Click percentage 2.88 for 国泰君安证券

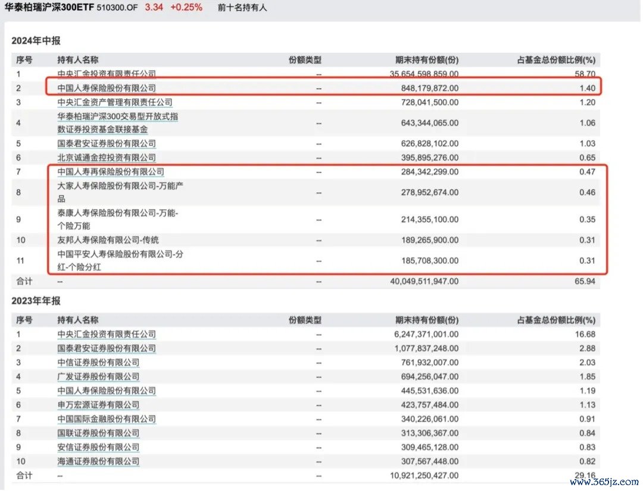click(x=588, y=348)
